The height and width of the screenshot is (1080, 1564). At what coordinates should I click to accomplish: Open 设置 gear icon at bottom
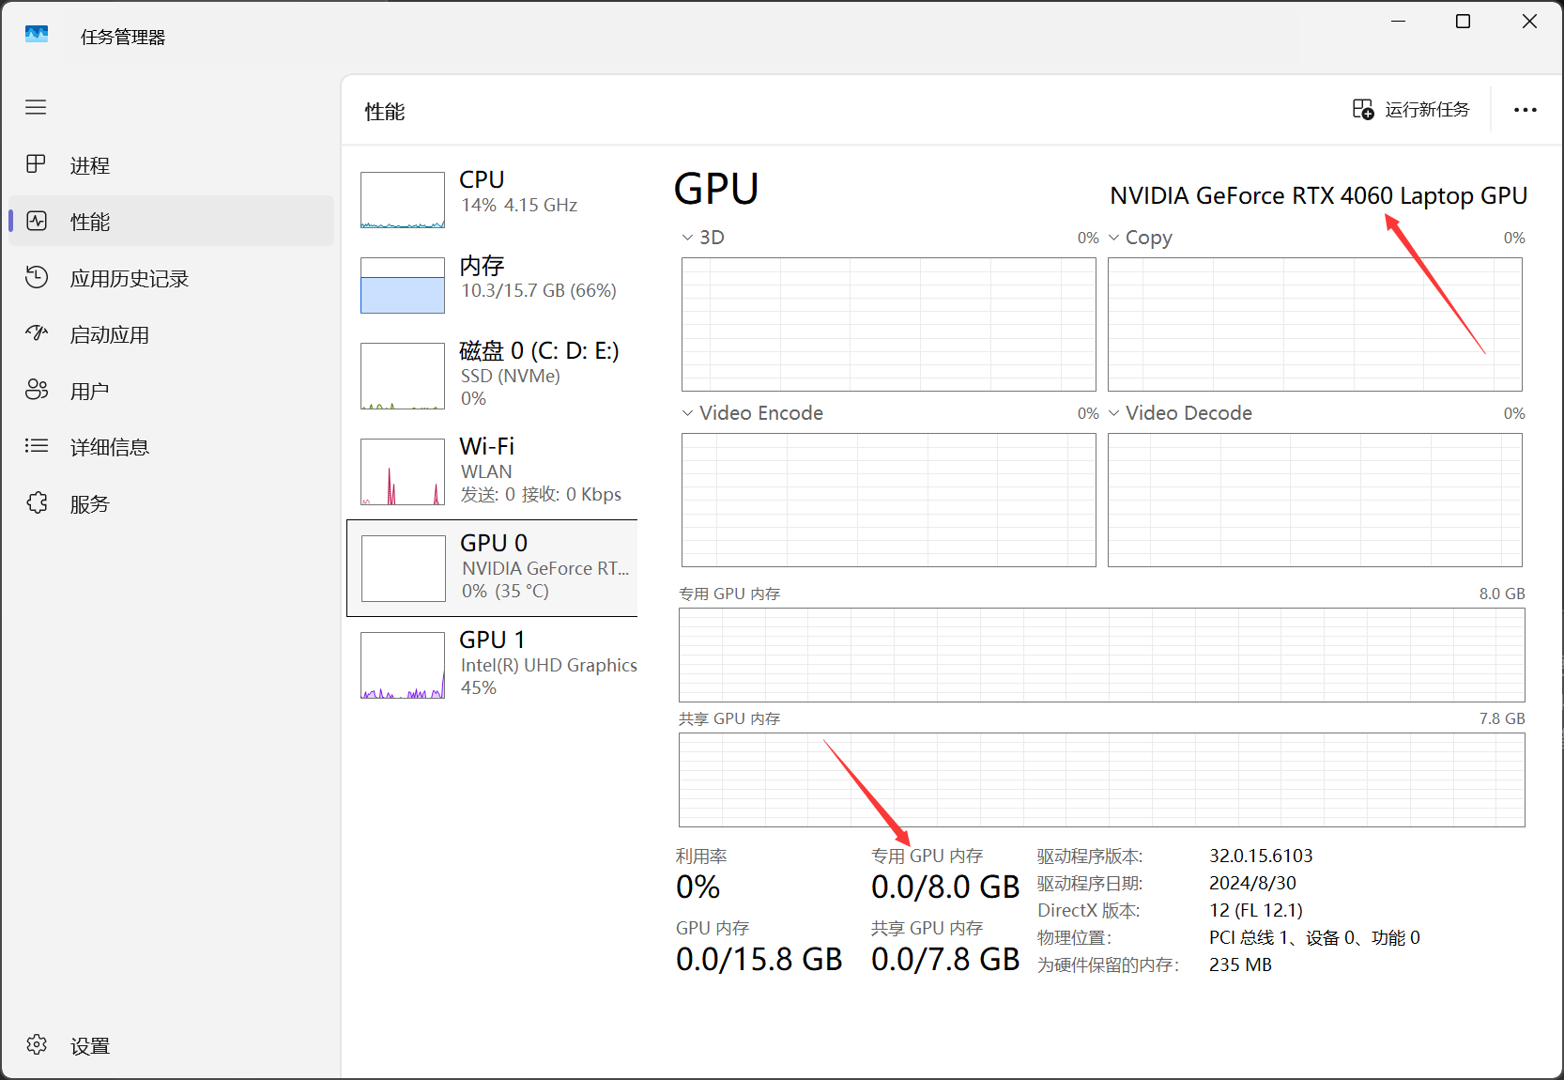click(x=36, y=1045)
